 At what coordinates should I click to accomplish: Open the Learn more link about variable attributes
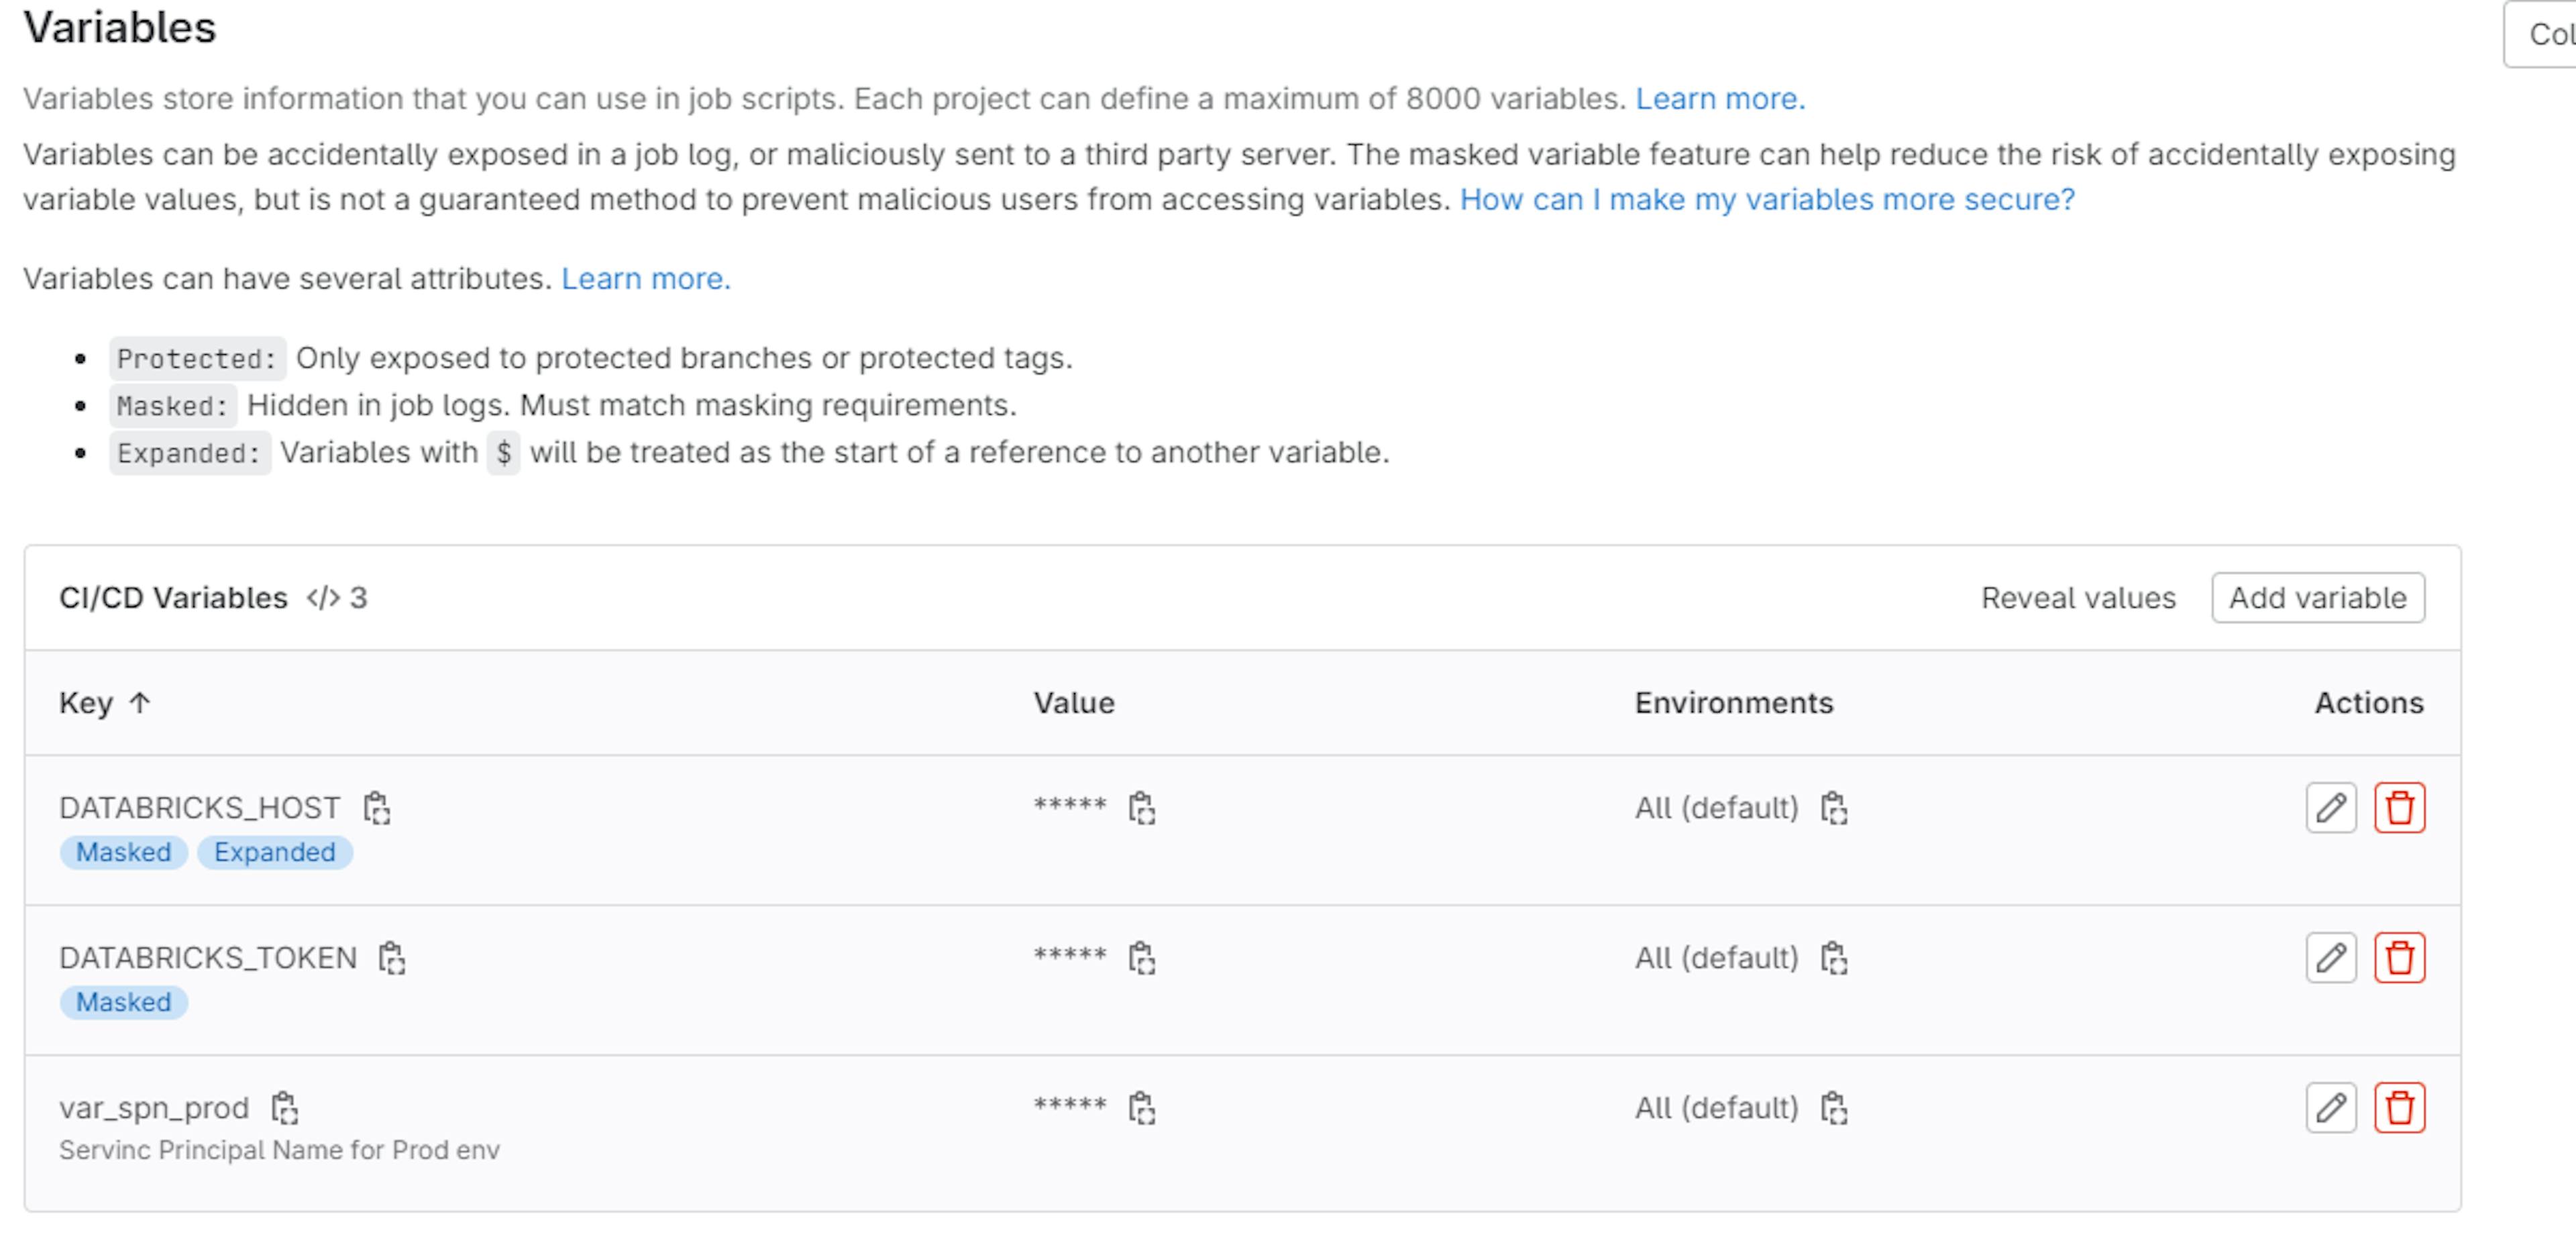645,279
